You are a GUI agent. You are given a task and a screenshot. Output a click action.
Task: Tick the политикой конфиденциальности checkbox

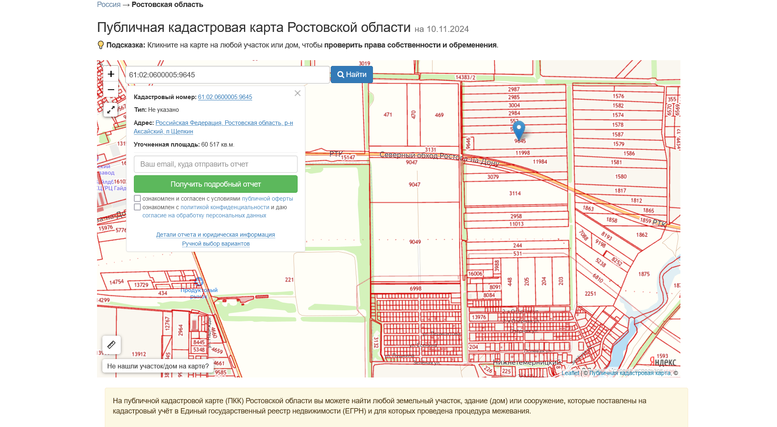pos(138,207)
